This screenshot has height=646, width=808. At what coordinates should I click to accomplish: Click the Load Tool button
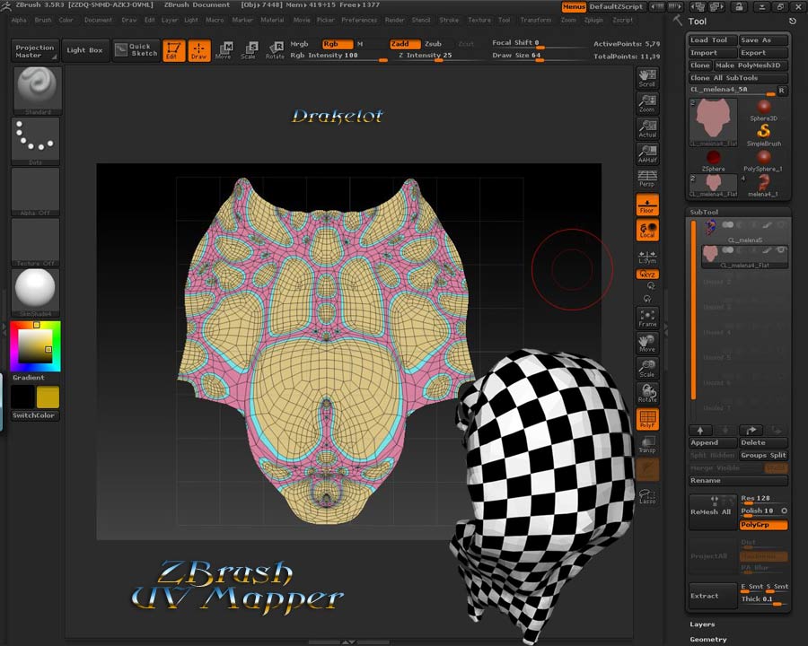713,40
